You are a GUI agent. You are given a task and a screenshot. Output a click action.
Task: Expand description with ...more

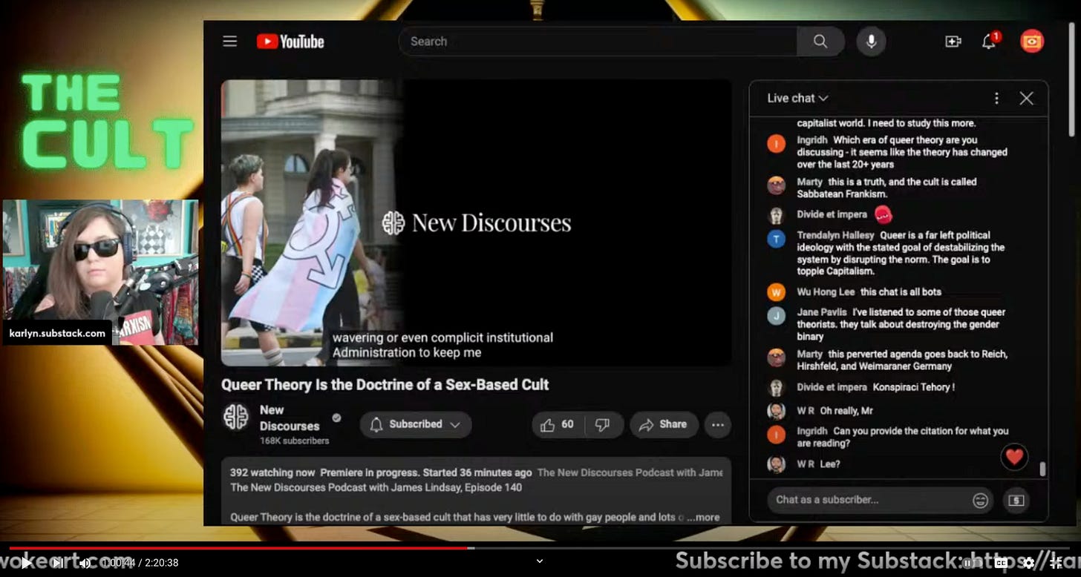tap(703, 517)
